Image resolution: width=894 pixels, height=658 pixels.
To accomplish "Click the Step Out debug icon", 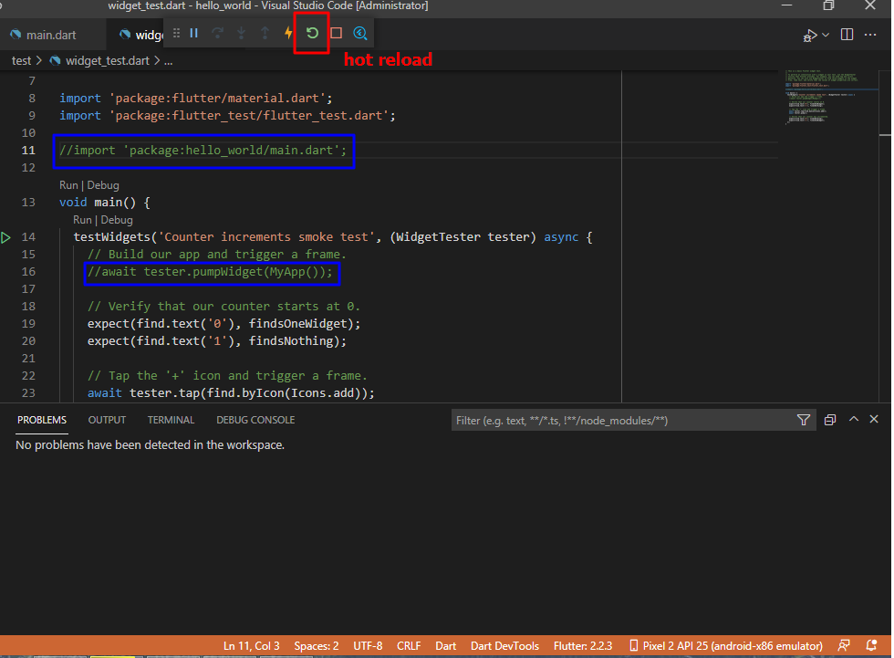I will [265, 33].
